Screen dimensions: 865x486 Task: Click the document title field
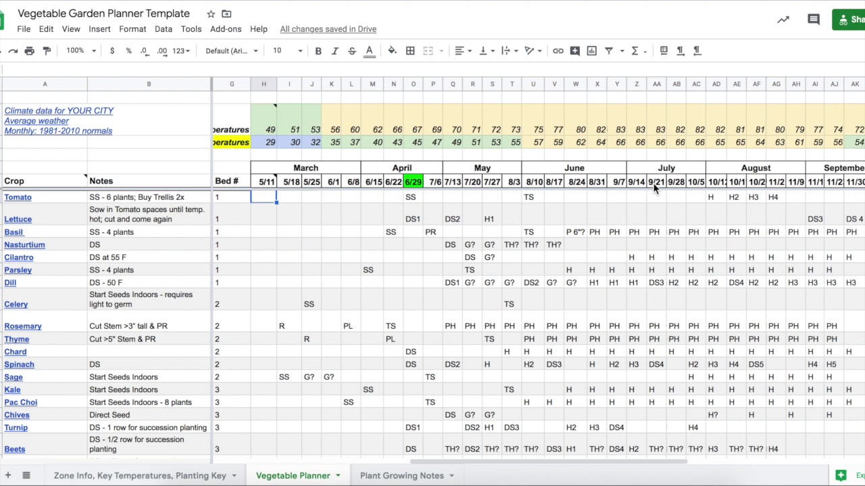tap(103, 13)
